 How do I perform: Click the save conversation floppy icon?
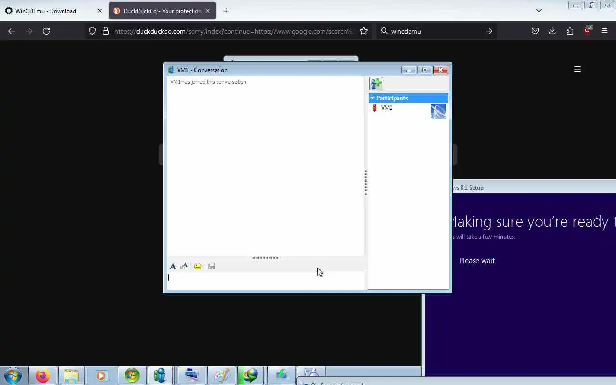click(x=212, y=266)
